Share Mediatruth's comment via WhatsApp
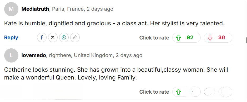This screenshot has height=102, width=247. pos(64,38)
